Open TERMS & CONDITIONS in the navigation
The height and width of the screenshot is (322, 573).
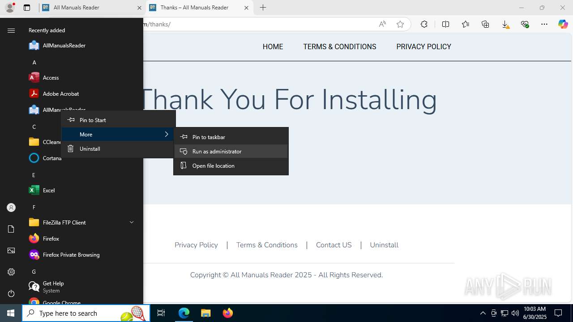[340, 47]
